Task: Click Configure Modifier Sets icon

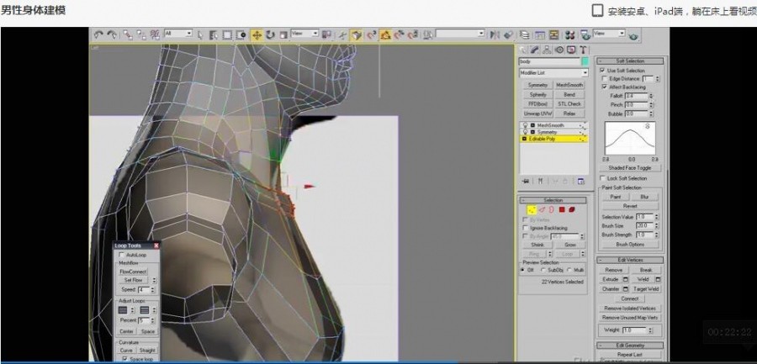Action: 581,181
